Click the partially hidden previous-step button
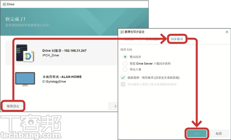Image resolution: width=231 pixels, height=140 pixels. 114,106
